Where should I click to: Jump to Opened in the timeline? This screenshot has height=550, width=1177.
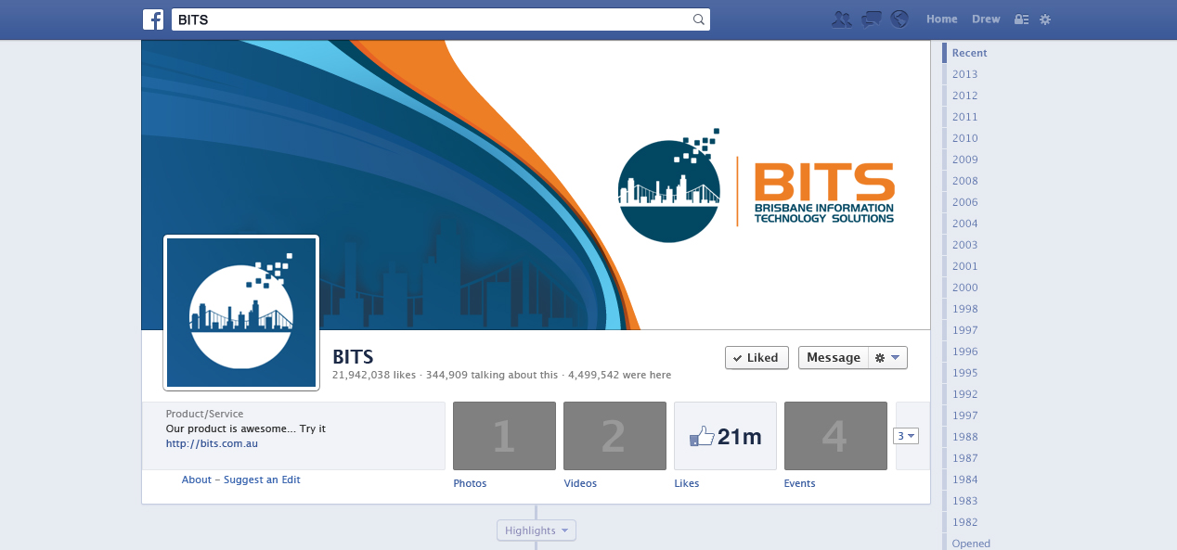971,544
